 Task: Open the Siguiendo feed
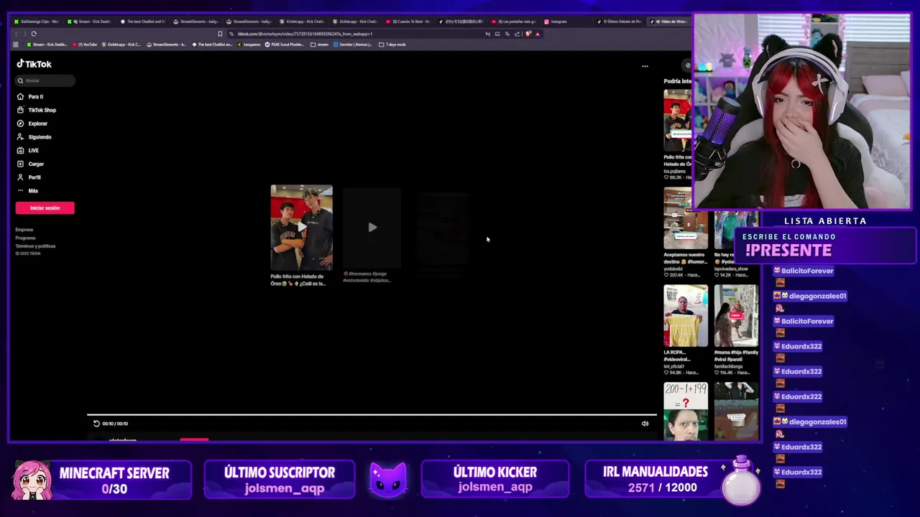click(34, 137)
